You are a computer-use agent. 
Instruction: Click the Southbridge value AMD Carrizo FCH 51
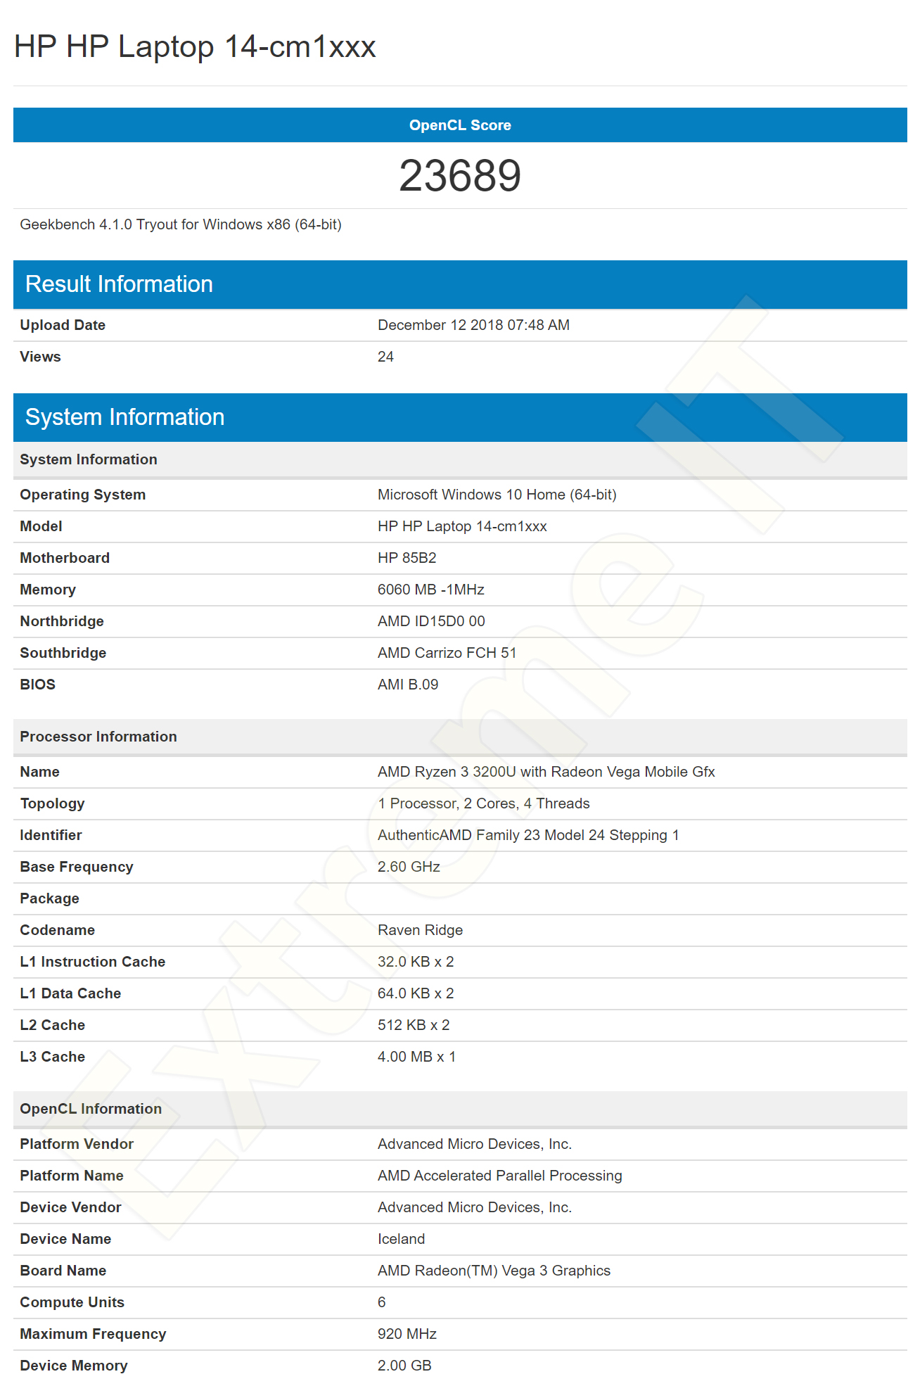447,653
